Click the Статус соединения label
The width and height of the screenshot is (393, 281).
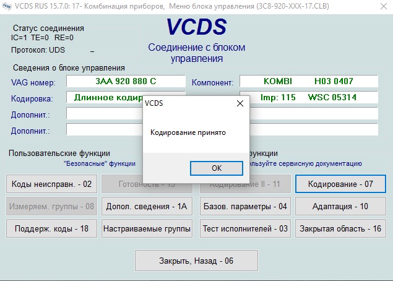pyautogui.click(x=48, y=28)
